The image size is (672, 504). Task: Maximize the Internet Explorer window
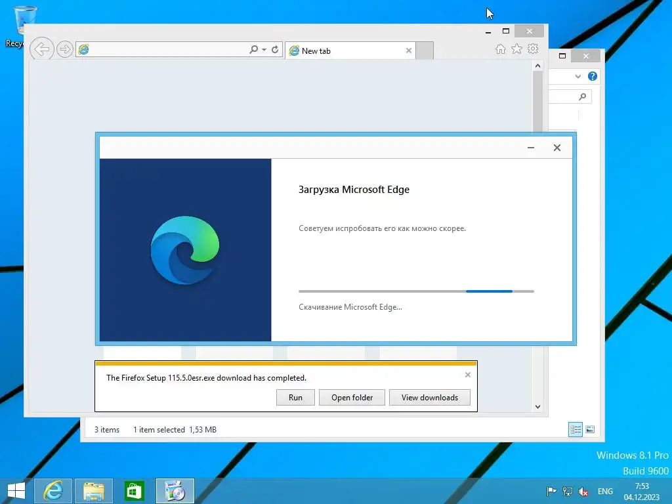506,31
